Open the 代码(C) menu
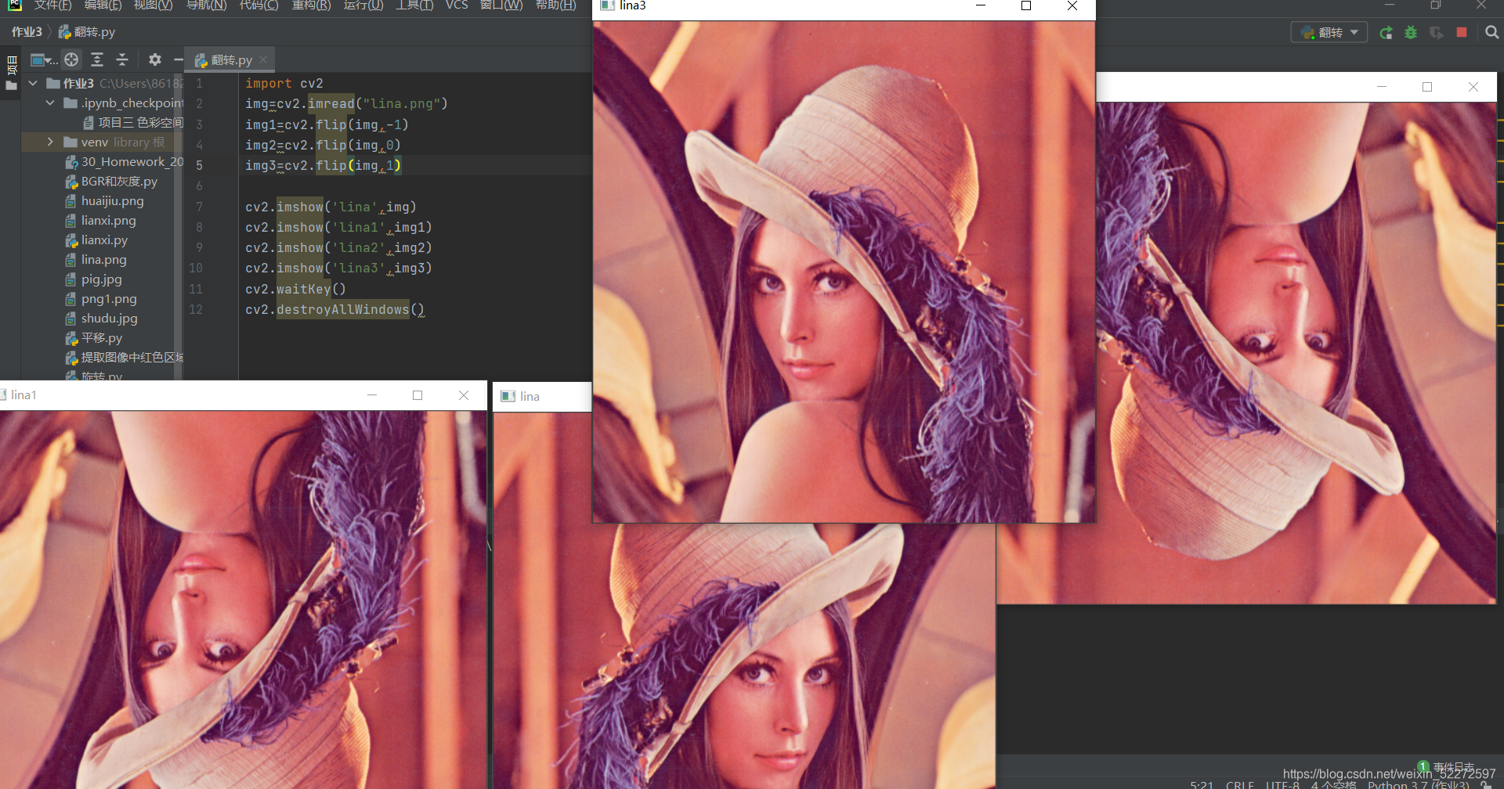Screen dimensions: 1504x789 [259, 5]
